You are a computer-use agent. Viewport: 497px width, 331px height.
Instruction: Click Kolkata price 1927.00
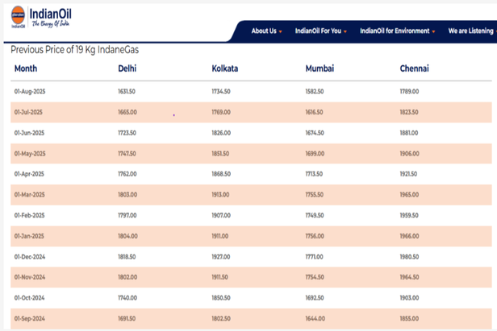point(221,257)
